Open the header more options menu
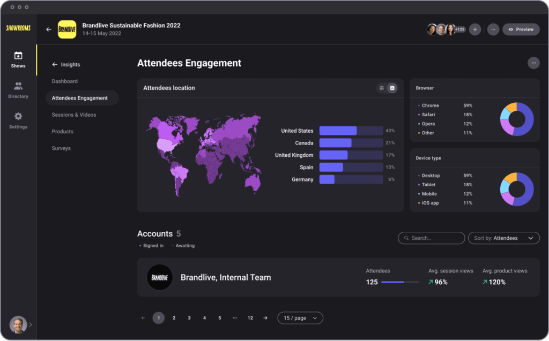The image size is (549, 341). point(493,29)
